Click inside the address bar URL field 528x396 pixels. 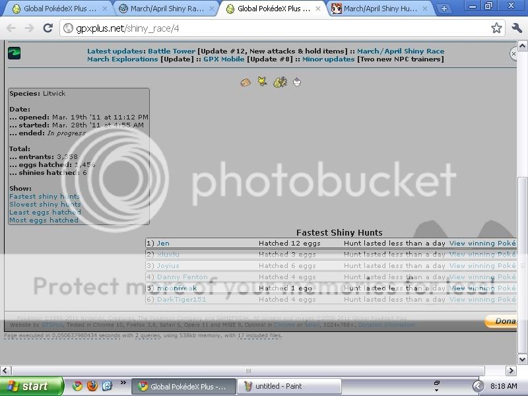(132, 29)
